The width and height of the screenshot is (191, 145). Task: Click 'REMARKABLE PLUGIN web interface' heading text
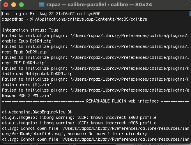click(122, 101)
